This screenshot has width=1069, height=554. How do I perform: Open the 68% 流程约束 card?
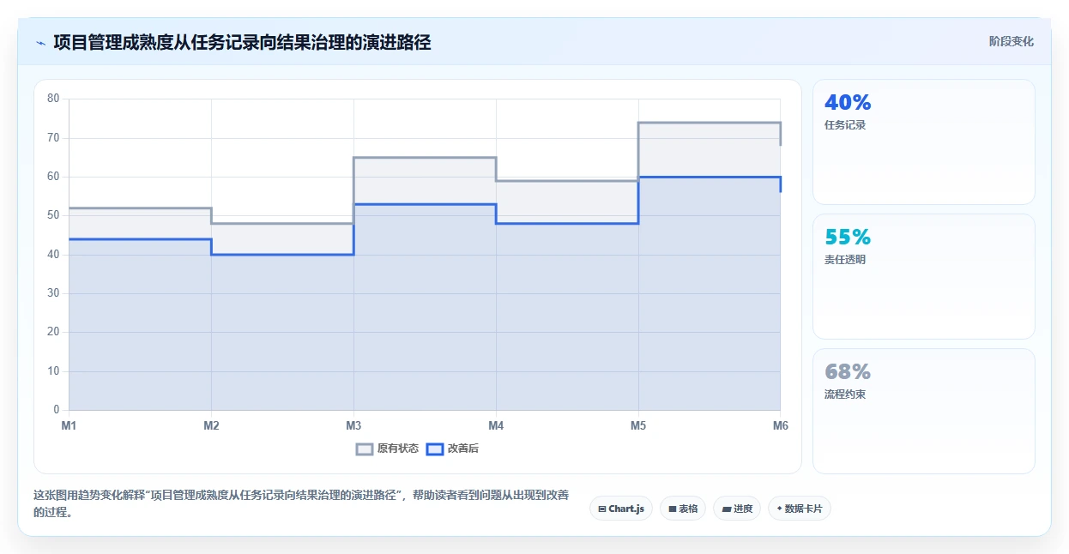tap(924, 411)
